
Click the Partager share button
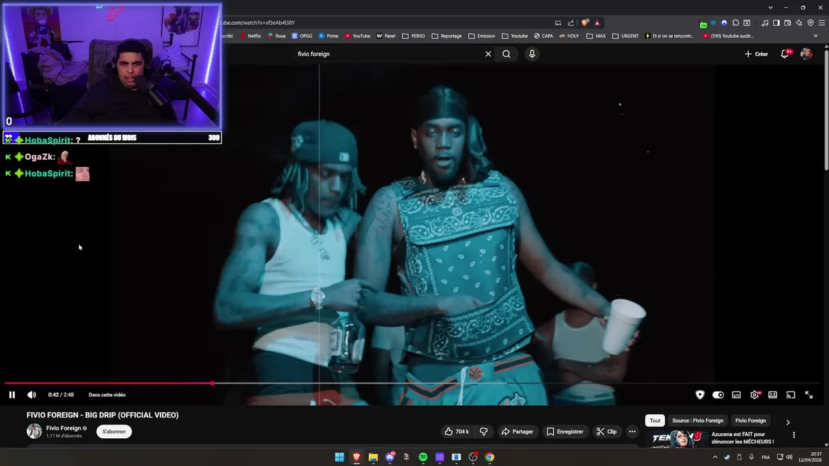point(517,432)
